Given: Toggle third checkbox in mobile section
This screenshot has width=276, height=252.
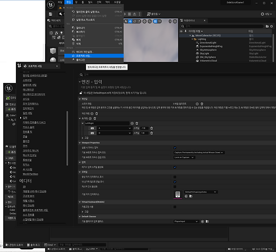Looking at the screenshot, I should (175, 187).
